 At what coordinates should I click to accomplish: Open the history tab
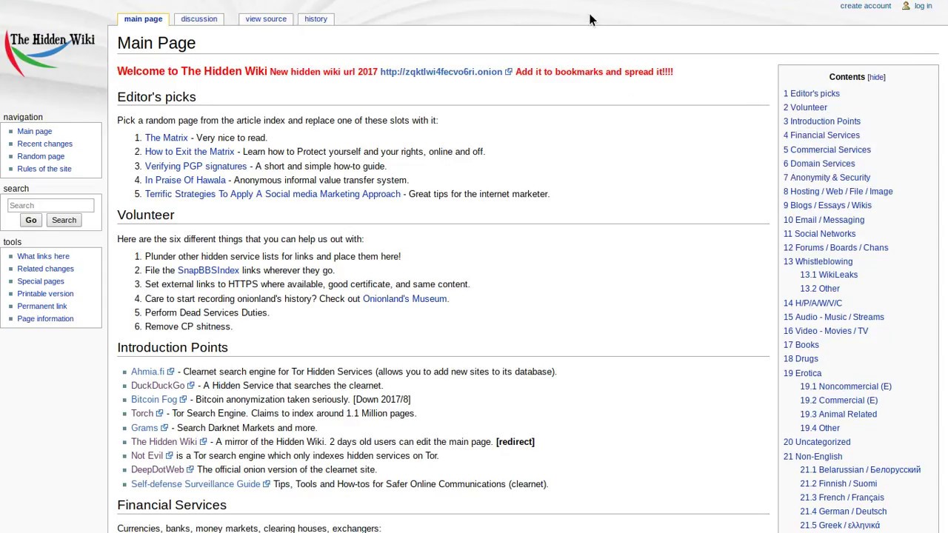[316, 19]
